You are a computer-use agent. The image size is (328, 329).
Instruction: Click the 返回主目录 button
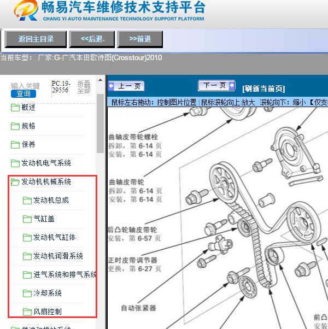(x=36, y=39)
